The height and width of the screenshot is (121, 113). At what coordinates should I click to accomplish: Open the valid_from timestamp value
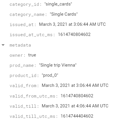(x=75, y=85)
